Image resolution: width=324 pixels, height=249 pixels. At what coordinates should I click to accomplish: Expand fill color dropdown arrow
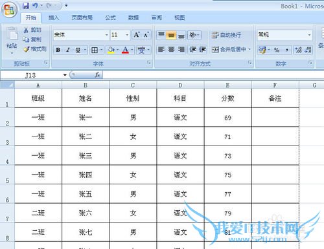coord(117,50)
